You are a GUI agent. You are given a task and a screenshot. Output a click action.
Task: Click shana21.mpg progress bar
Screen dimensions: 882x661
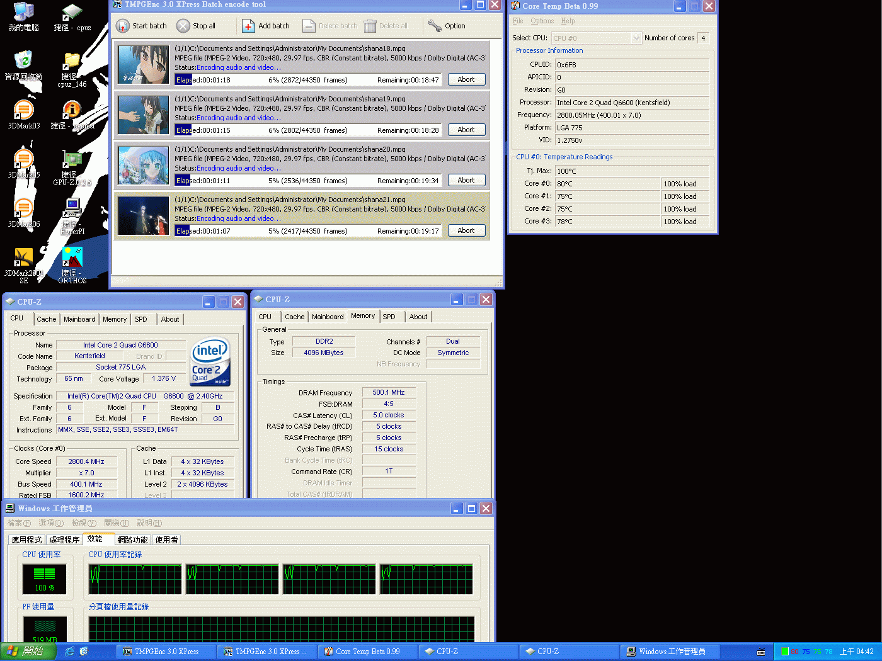pyautogui.click(x=309, y=231)
